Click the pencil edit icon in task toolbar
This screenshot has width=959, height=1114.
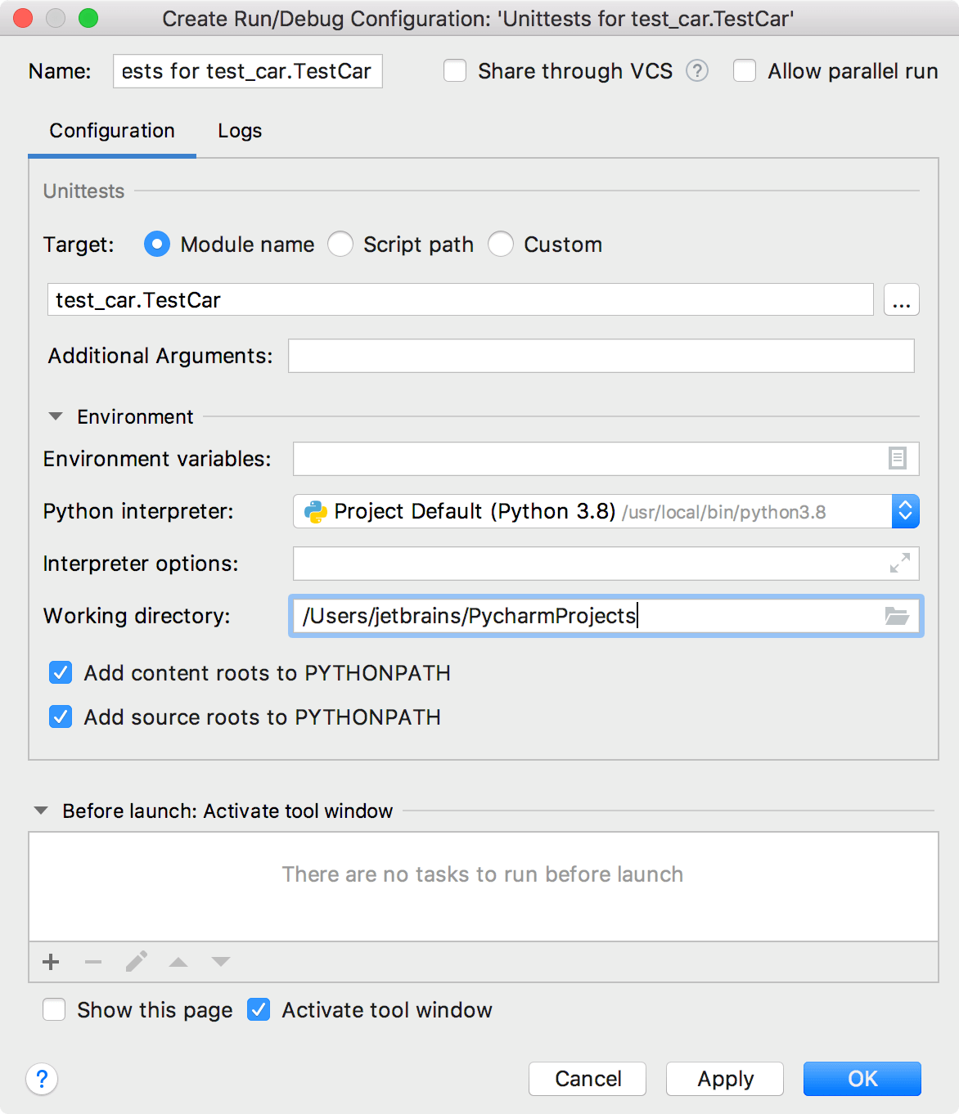click(136, 962)
